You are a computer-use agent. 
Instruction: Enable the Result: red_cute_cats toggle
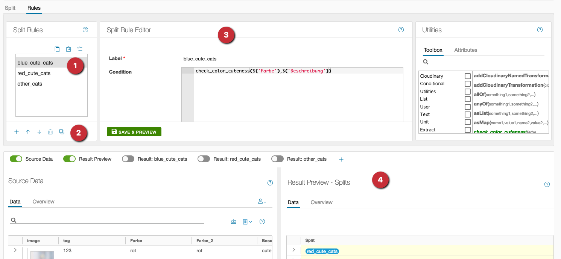coord(204,159)
